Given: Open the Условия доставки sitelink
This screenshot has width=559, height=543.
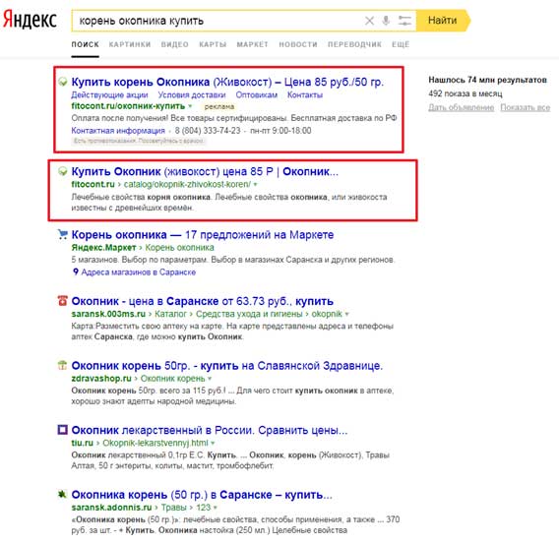Looking at the screenshot, I should (x=192, y=94).
